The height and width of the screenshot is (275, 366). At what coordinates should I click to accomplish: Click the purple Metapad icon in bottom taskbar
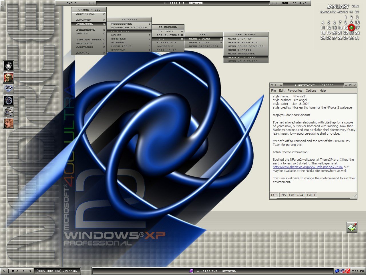(x=192, y=271)
